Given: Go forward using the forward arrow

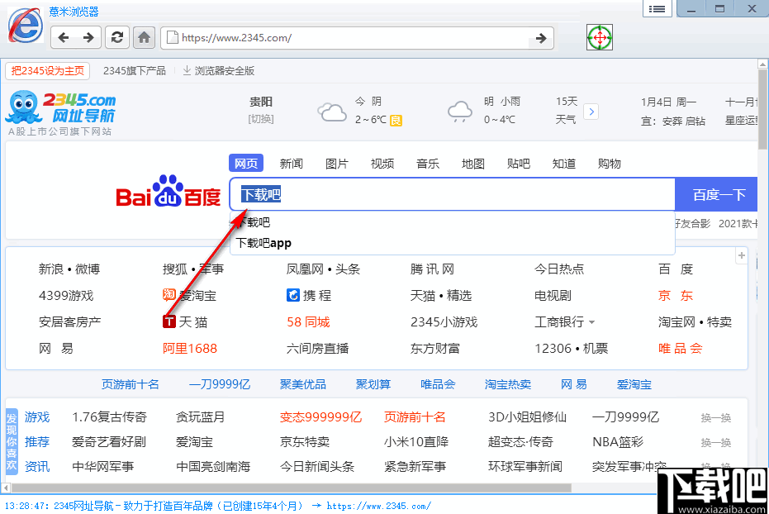Looking at the screenshot, I should [88, 38].
